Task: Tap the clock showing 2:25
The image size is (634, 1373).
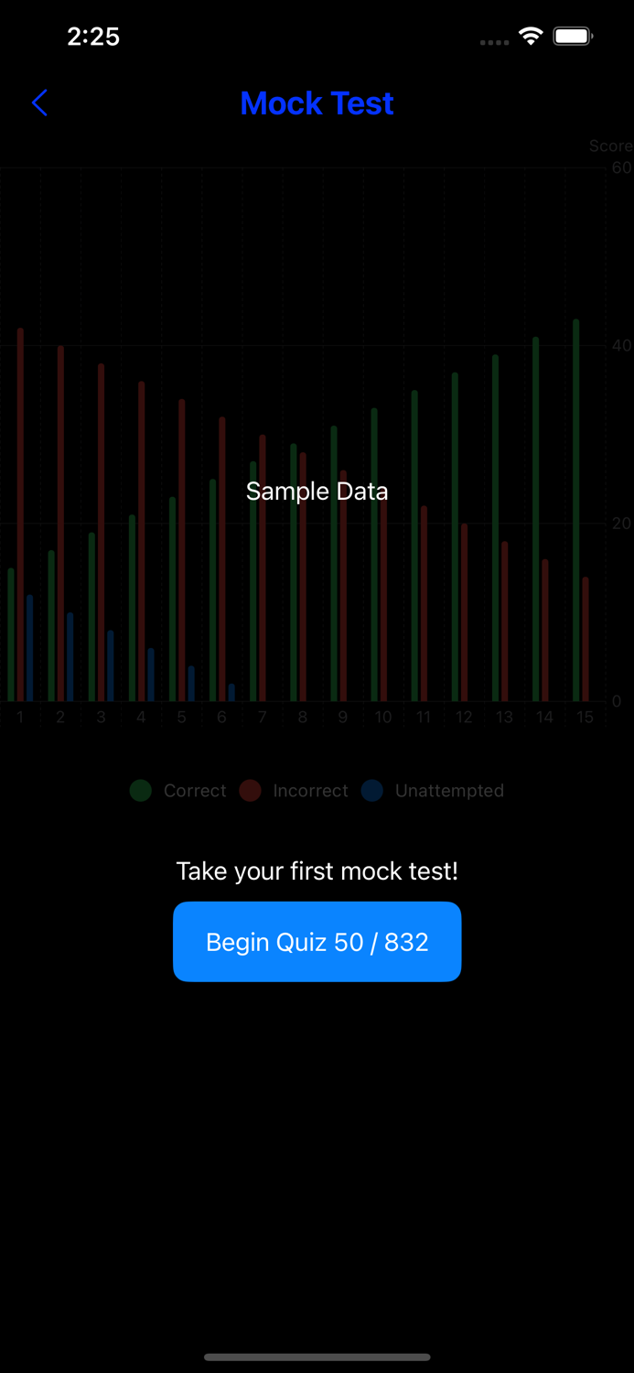Action: 94,37
